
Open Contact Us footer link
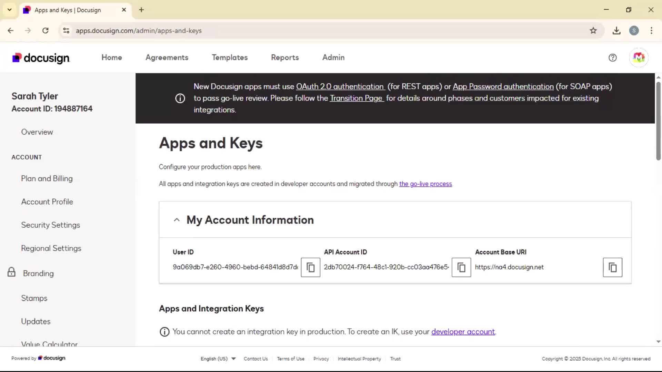(255, 359)
